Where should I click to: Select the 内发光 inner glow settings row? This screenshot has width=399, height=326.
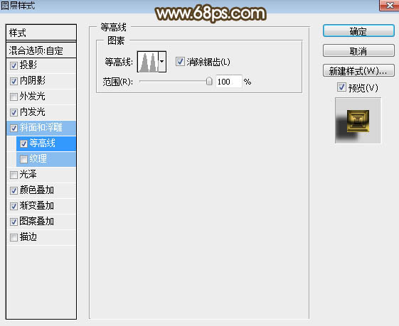[41, 112]
